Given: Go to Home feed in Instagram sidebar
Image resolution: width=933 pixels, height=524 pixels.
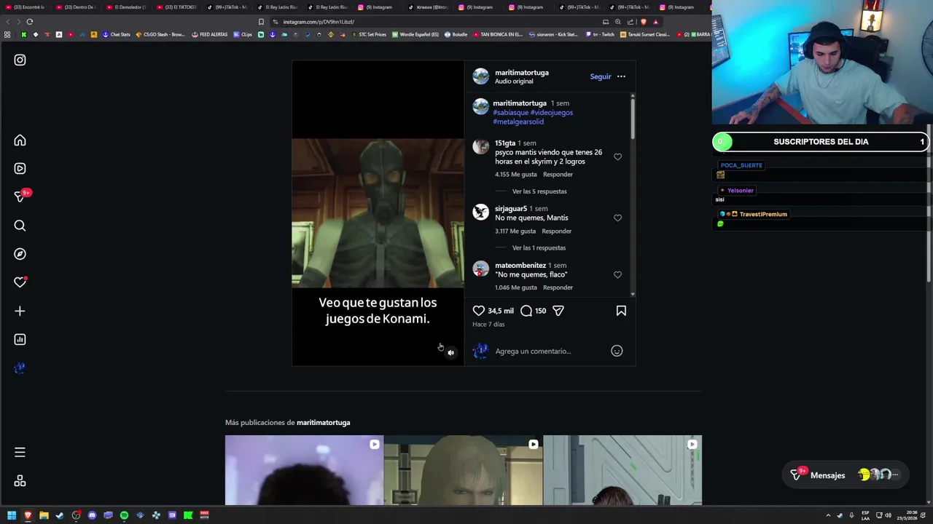Looking at the screenshot, I should [20, 140].
